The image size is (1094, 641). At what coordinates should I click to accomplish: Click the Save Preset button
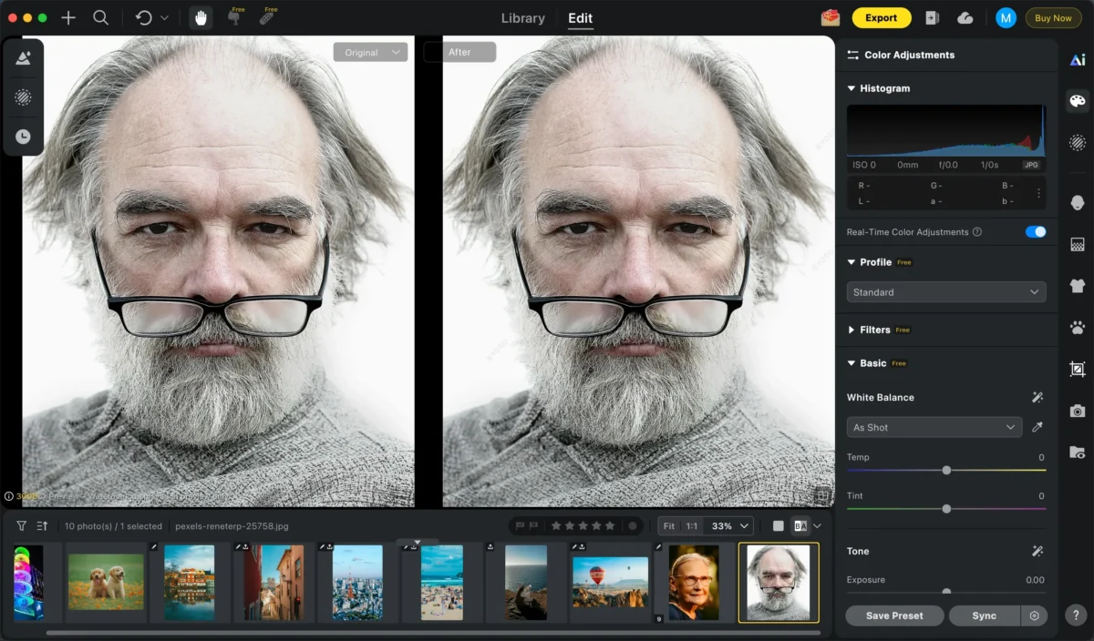click(893, 616)
